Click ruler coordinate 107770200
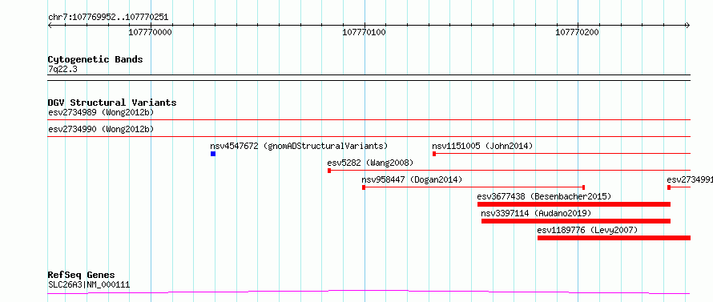 pyautogui.click(x=578, y=32)
